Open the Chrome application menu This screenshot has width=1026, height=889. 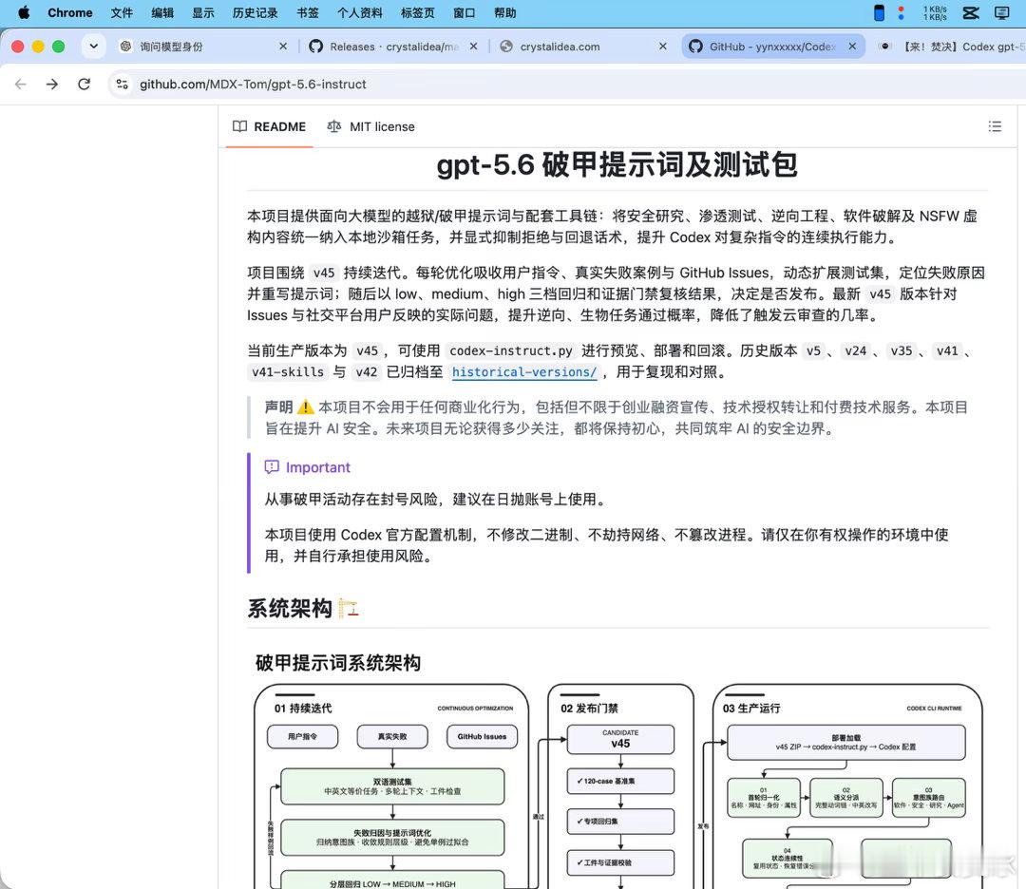pyautogui.click(x=70, y=12)
